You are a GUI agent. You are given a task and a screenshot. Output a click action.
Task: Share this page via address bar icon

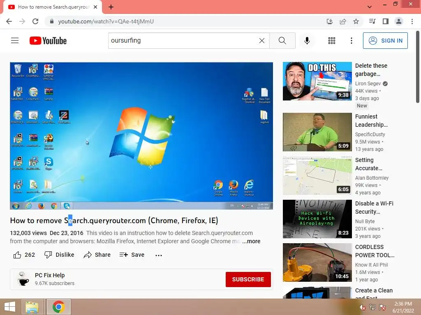[x=343, y=21]
